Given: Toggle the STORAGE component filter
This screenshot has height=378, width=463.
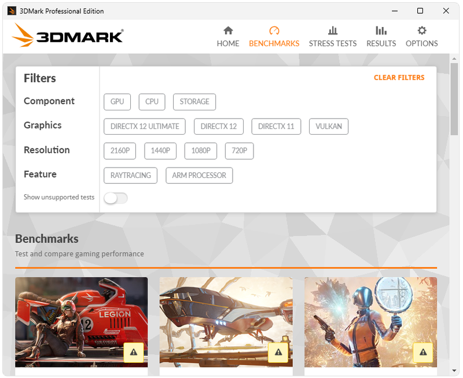Looking at the screenshot, I should pyautogui.click(x=194, y=102).
